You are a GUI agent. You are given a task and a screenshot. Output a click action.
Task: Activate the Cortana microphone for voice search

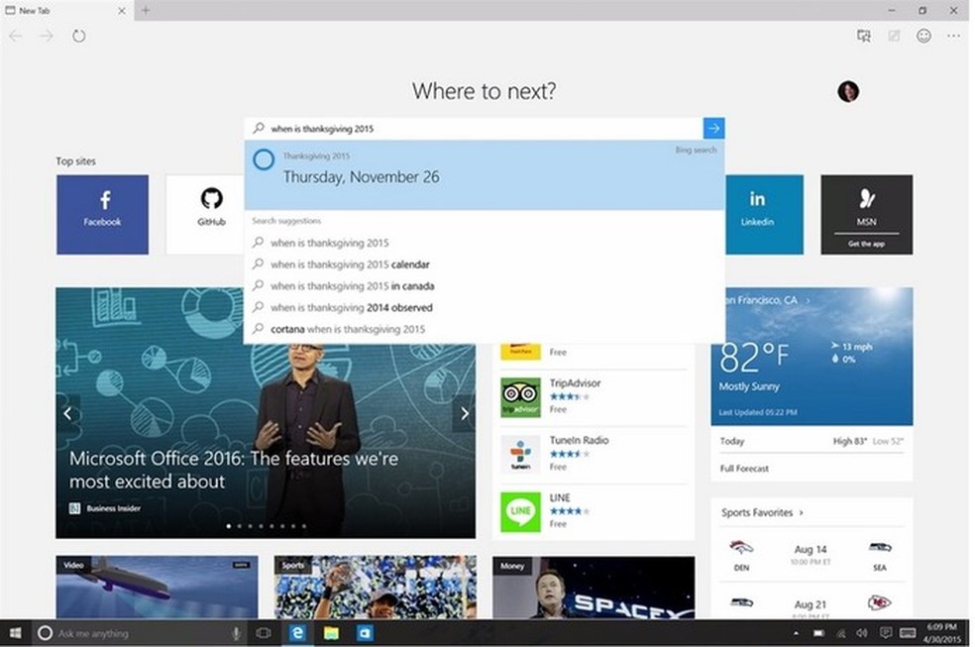[235, 632]
